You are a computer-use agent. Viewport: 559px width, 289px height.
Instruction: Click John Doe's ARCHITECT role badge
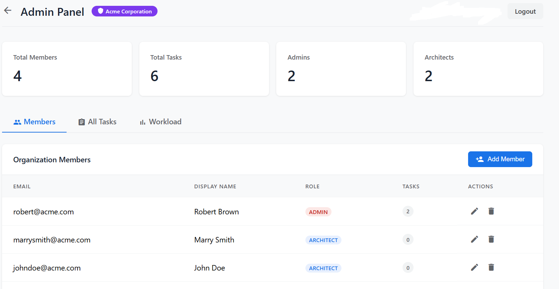[x=323, y=268]
